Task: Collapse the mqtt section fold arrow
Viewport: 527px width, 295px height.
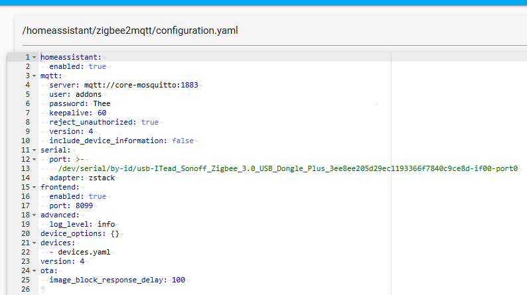Action: (x=35, y=76)
